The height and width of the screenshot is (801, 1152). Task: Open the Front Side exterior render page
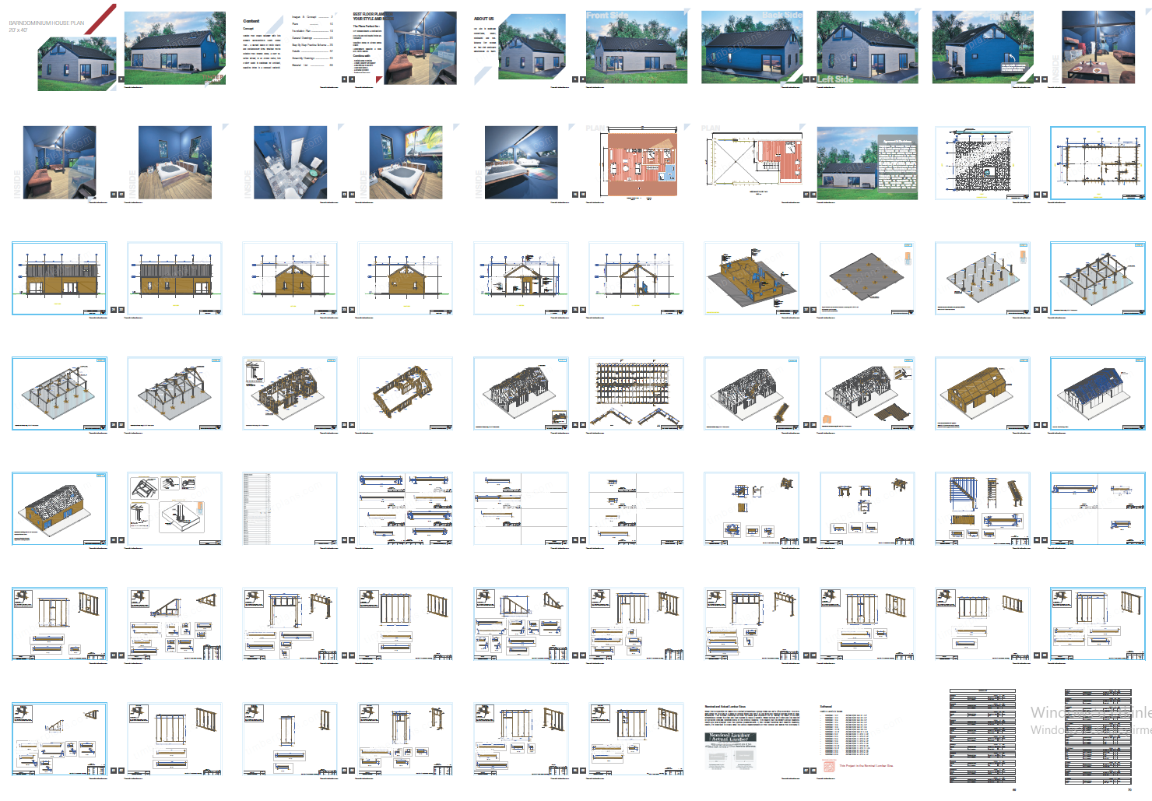(x=636, y=48)
